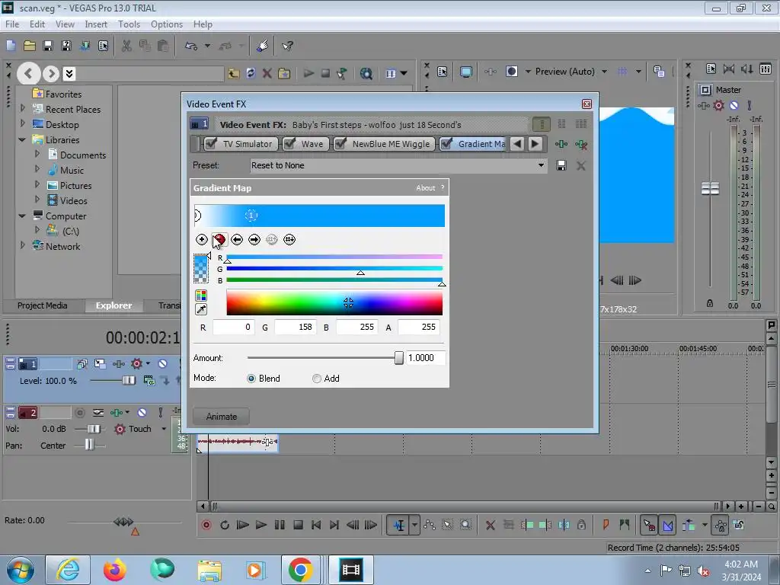Open the Insert menu
The height and width of the screenshot is (585, 780).
tap(96, 24)
